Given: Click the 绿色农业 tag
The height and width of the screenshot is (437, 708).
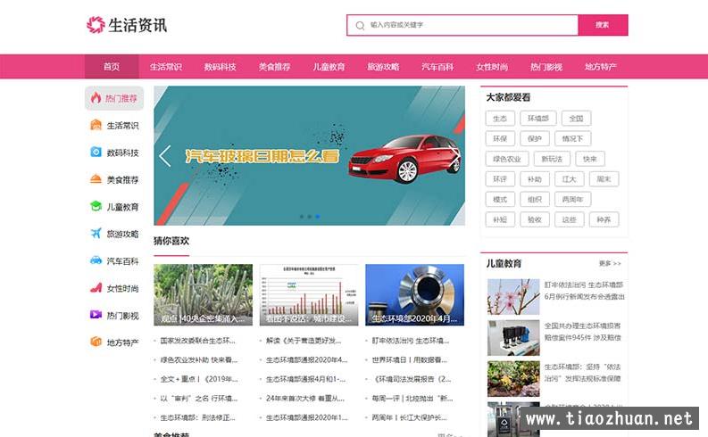Looking at the screenshot, I should click(x=507, y=159).
